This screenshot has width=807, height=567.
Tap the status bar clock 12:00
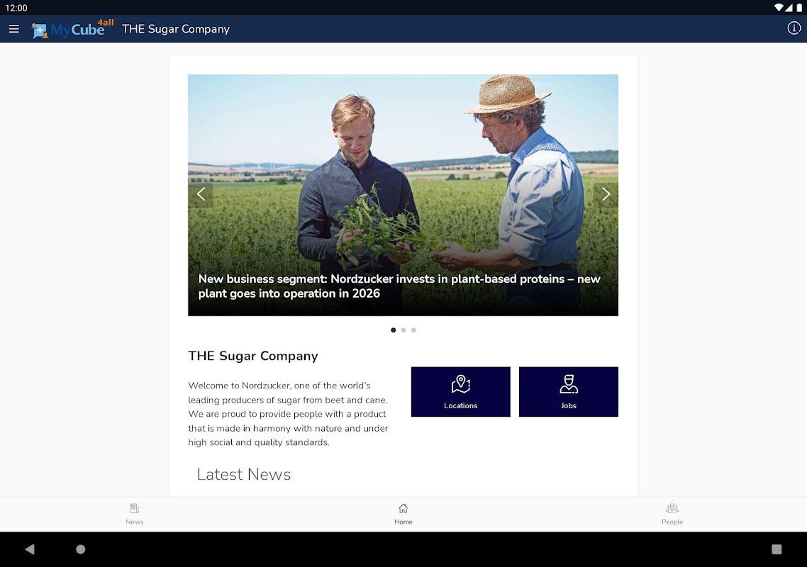(x=16, y=8)
